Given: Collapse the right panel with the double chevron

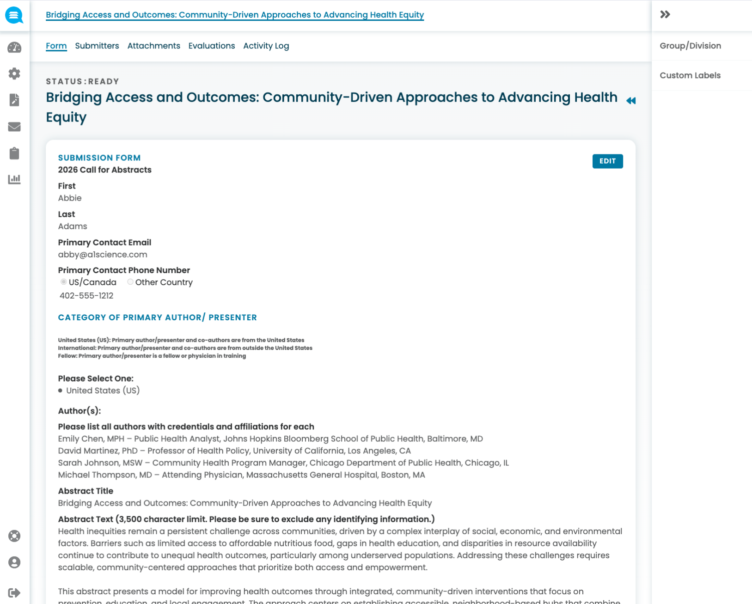Looking at the screenshot, I should [x=665, y=14].
